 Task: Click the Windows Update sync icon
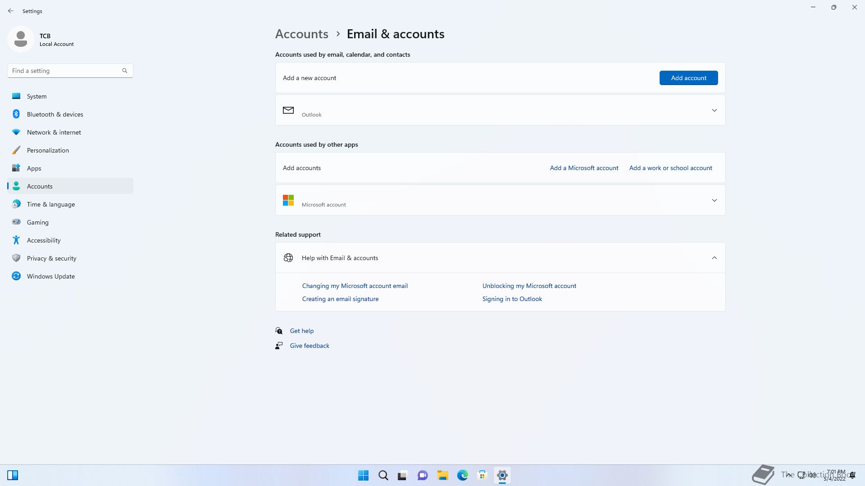[x=16, y=276]
